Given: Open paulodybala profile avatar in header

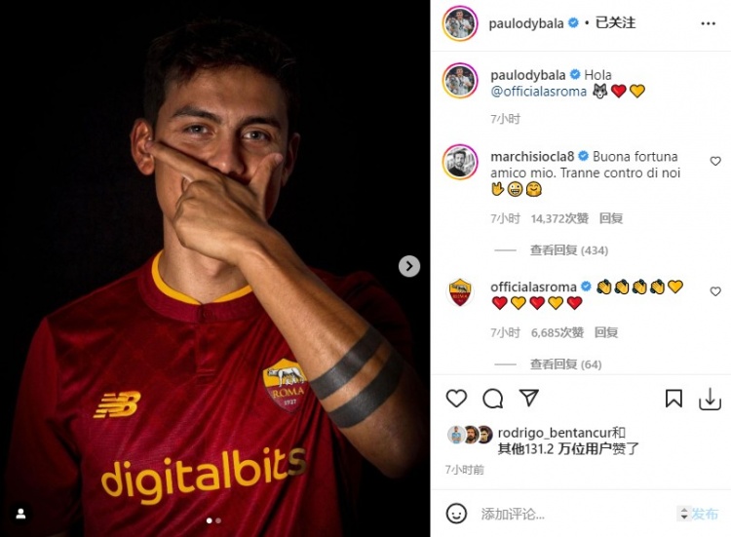Looking at the screenshot, I should (460, 23).
